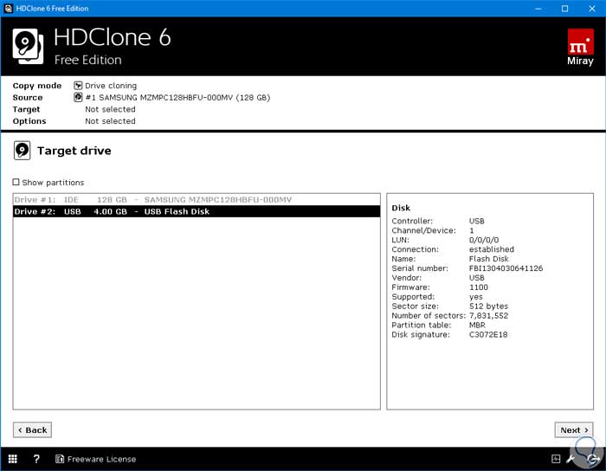Click the Partition table MBR value
Screen dimensions: 606x471
(x=477, y=325)
